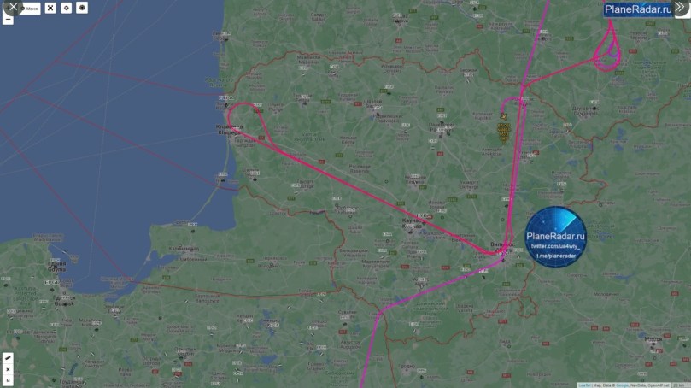Select the measure ruler line tool
This screenshot has width=691, height=388.
pyautogui.click(x=8, y=357)
